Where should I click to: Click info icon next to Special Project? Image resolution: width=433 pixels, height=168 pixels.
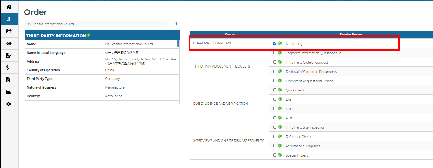(x=280, y=155)
